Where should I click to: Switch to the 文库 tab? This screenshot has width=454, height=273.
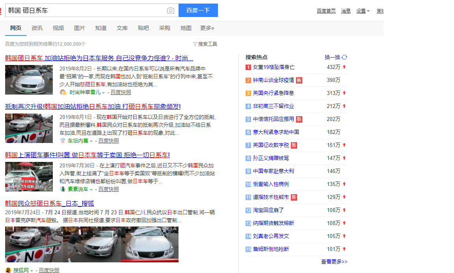(122, 28)
